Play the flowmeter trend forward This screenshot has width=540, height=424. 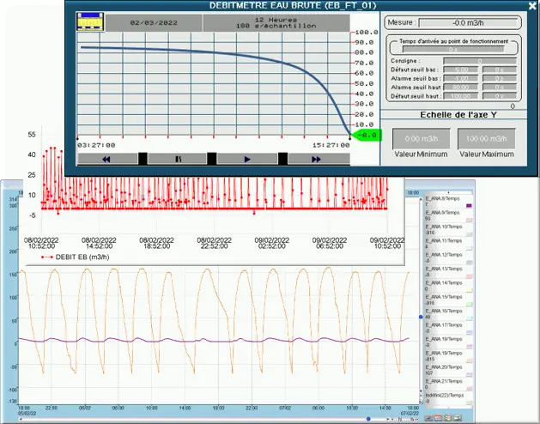click(247, 159)
